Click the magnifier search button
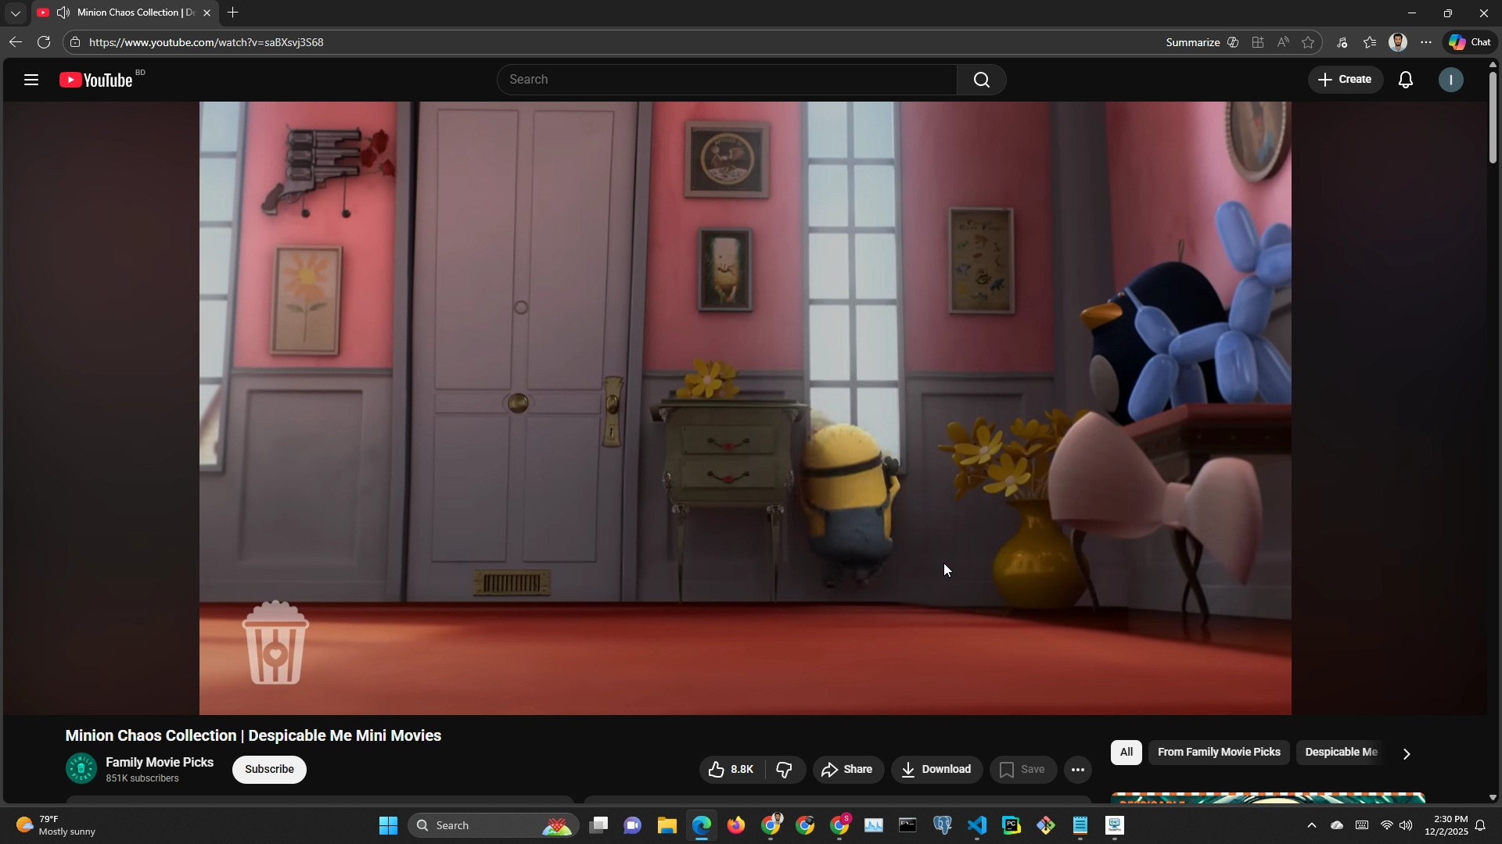Screen dimensions: 1502x844 click(981, 80)
